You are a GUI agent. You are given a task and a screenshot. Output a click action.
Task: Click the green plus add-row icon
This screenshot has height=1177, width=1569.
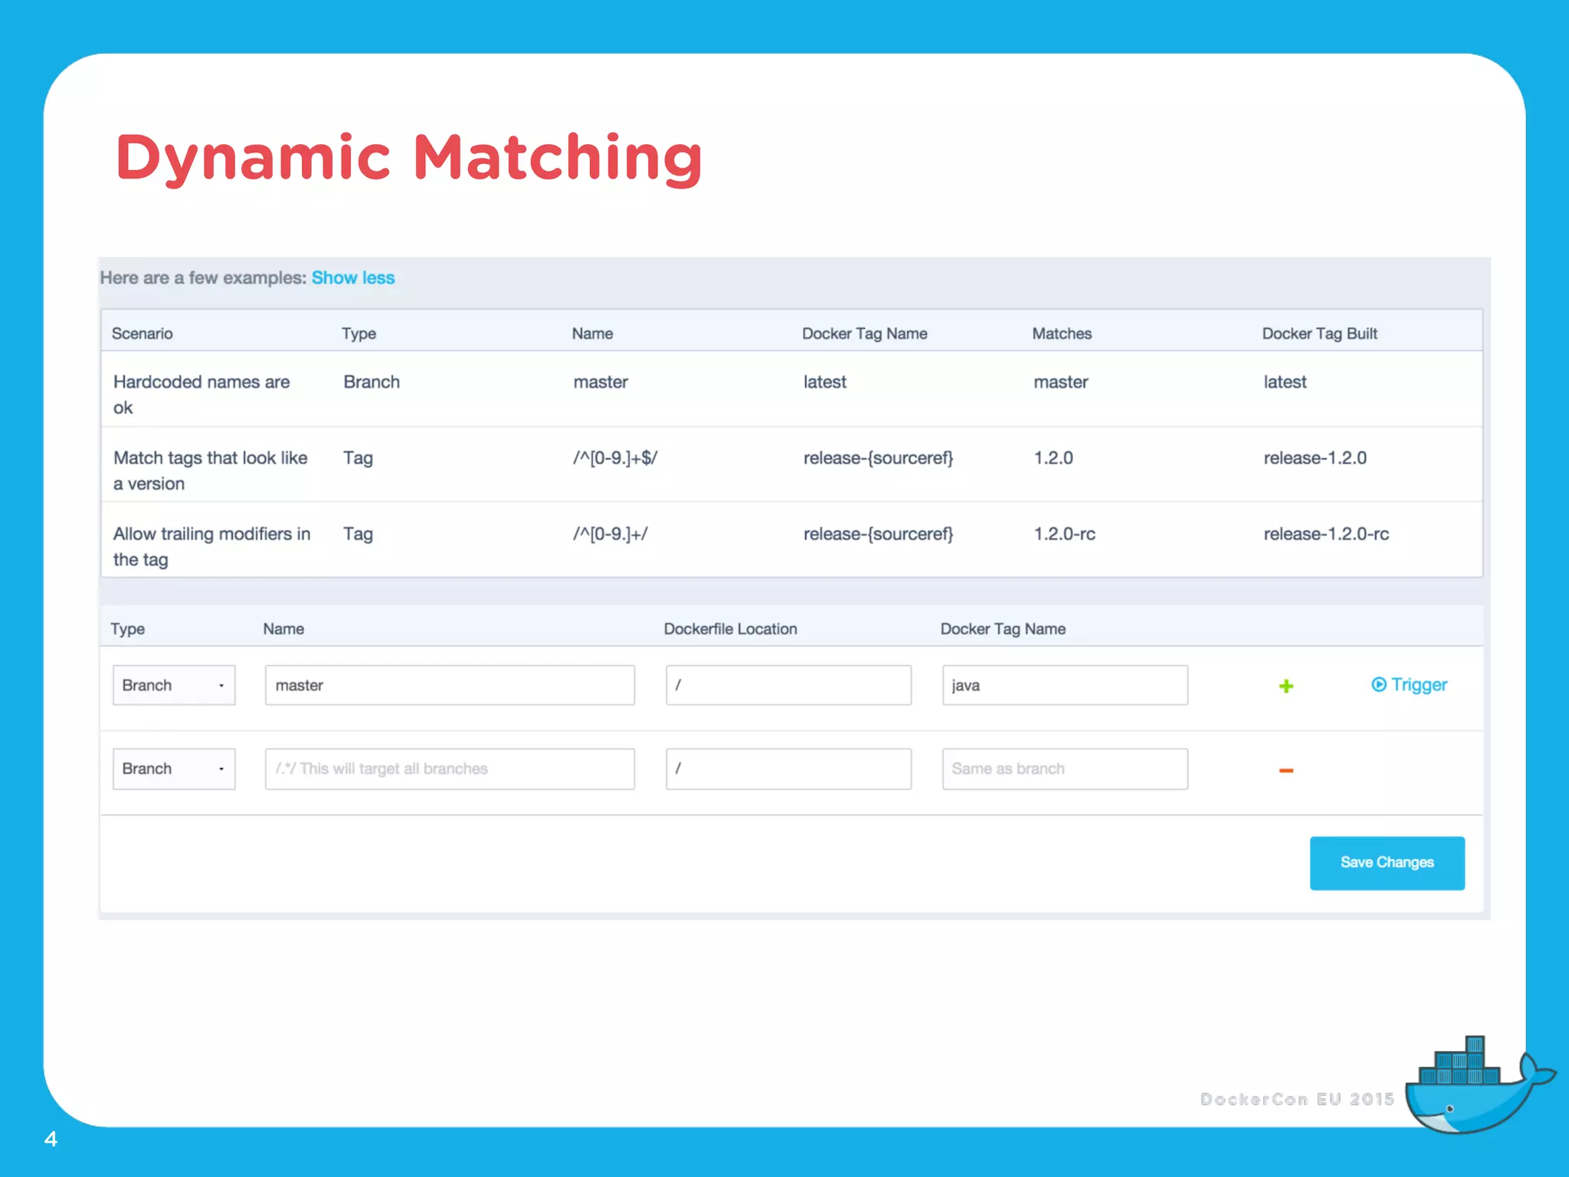point(1286,686)
